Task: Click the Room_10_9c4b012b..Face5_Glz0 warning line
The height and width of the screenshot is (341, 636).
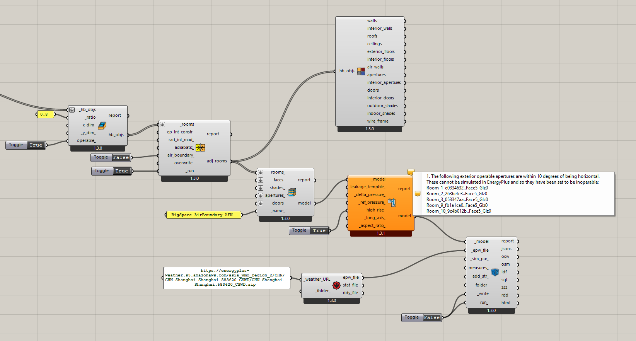Action: pyautogui.click(x=459, y=211)
